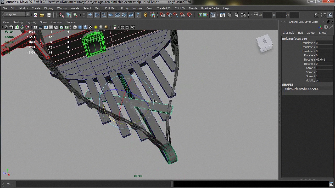
Task: Click the surfaces selection mask icon
Action: coord(110,15)
